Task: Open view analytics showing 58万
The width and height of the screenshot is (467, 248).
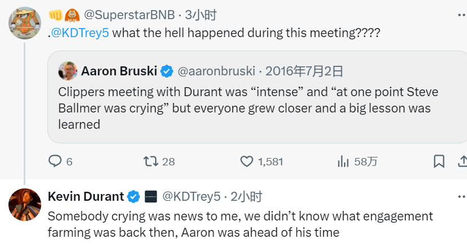Action: [343, 161]
